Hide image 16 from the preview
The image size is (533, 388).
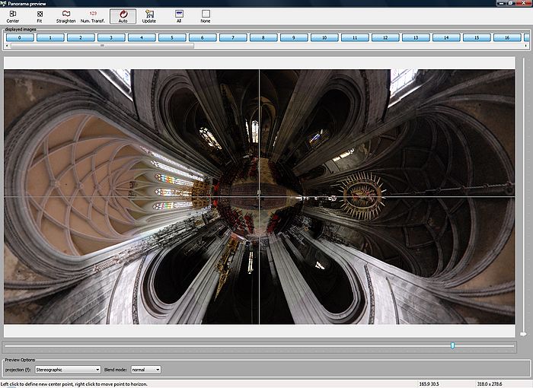(x=506, y=37)
